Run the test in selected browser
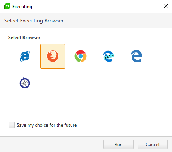Viewport: 172px width, 152px height. [x=119, y=144]
